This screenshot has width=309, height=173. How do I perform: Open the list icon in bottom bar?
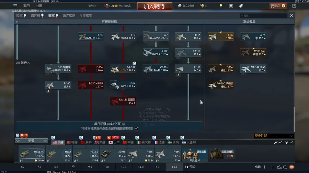[272, 167]
